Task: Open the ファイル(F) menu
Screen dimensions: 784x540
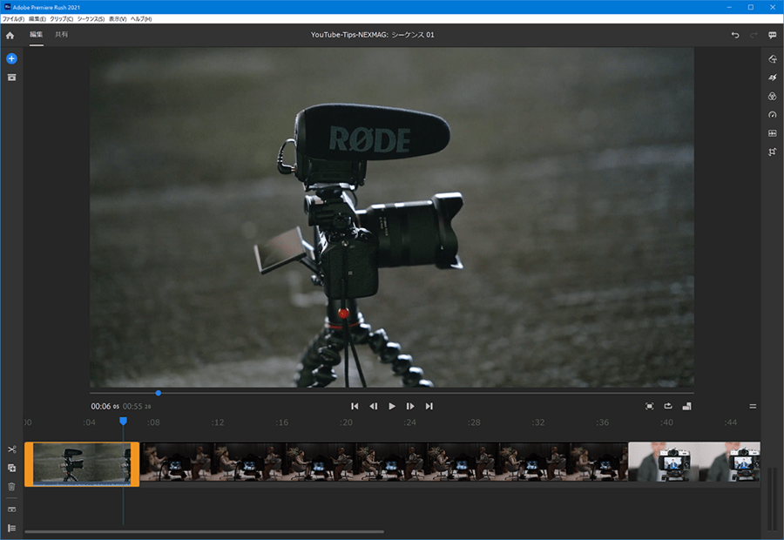Action: [x=13, y=19]
